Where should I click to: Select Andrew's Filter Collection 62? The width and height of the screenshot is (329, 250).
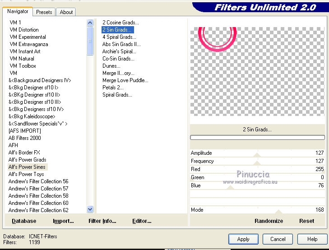[x=38, y=210]
